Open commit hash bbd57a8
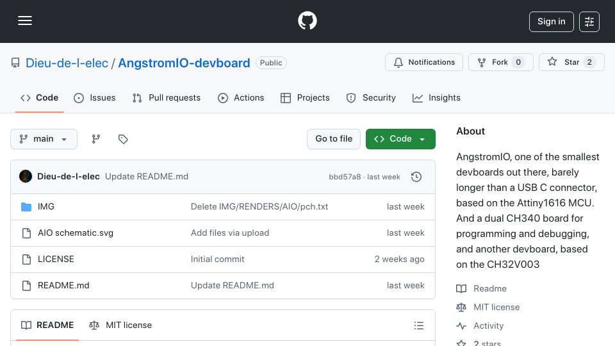 (345, 177)
